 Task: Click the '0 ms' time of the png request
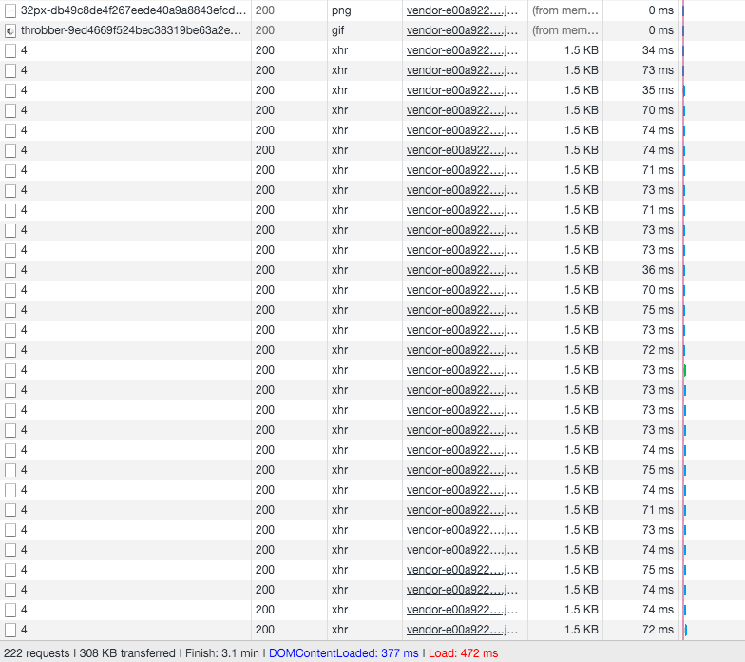pyautogui.click(x=661, y=10)
